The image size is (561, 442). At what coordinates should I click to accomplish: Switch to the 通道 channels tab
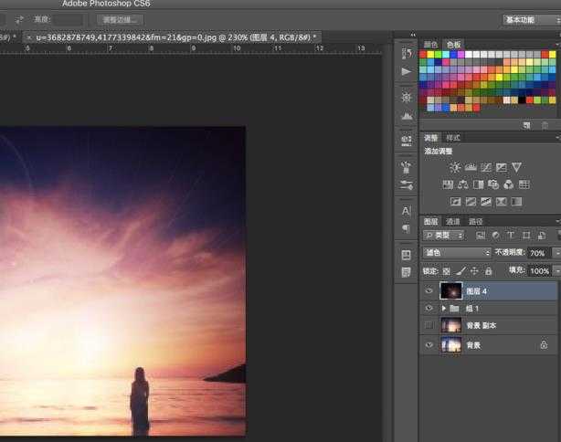(x=453, y=221)
